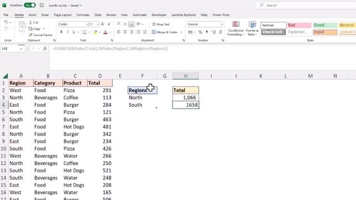The width and height of the screenshot is (356, 200).
Task: Bottom-align cell contents icon
Action: (x=131, y=24)
